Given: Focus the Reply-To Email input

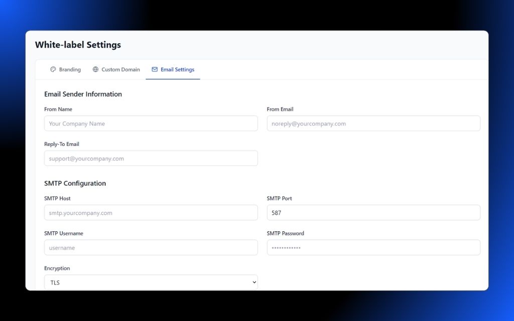Looking at the screenshot, I should [x=150, y=158].
